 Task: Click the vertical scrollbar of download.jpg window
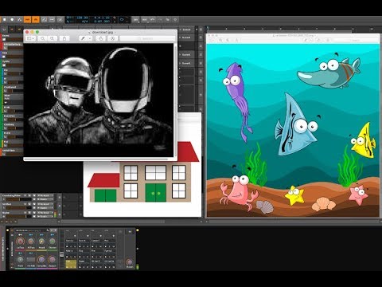[x=175, y=100]
